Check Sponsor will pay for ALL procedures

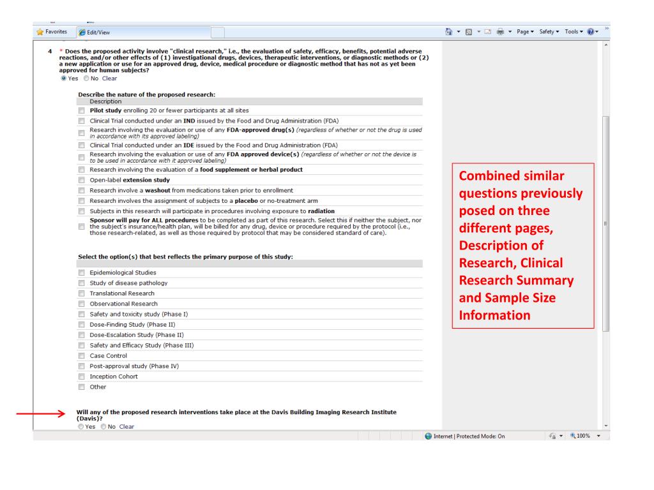(x=81, y=226)
